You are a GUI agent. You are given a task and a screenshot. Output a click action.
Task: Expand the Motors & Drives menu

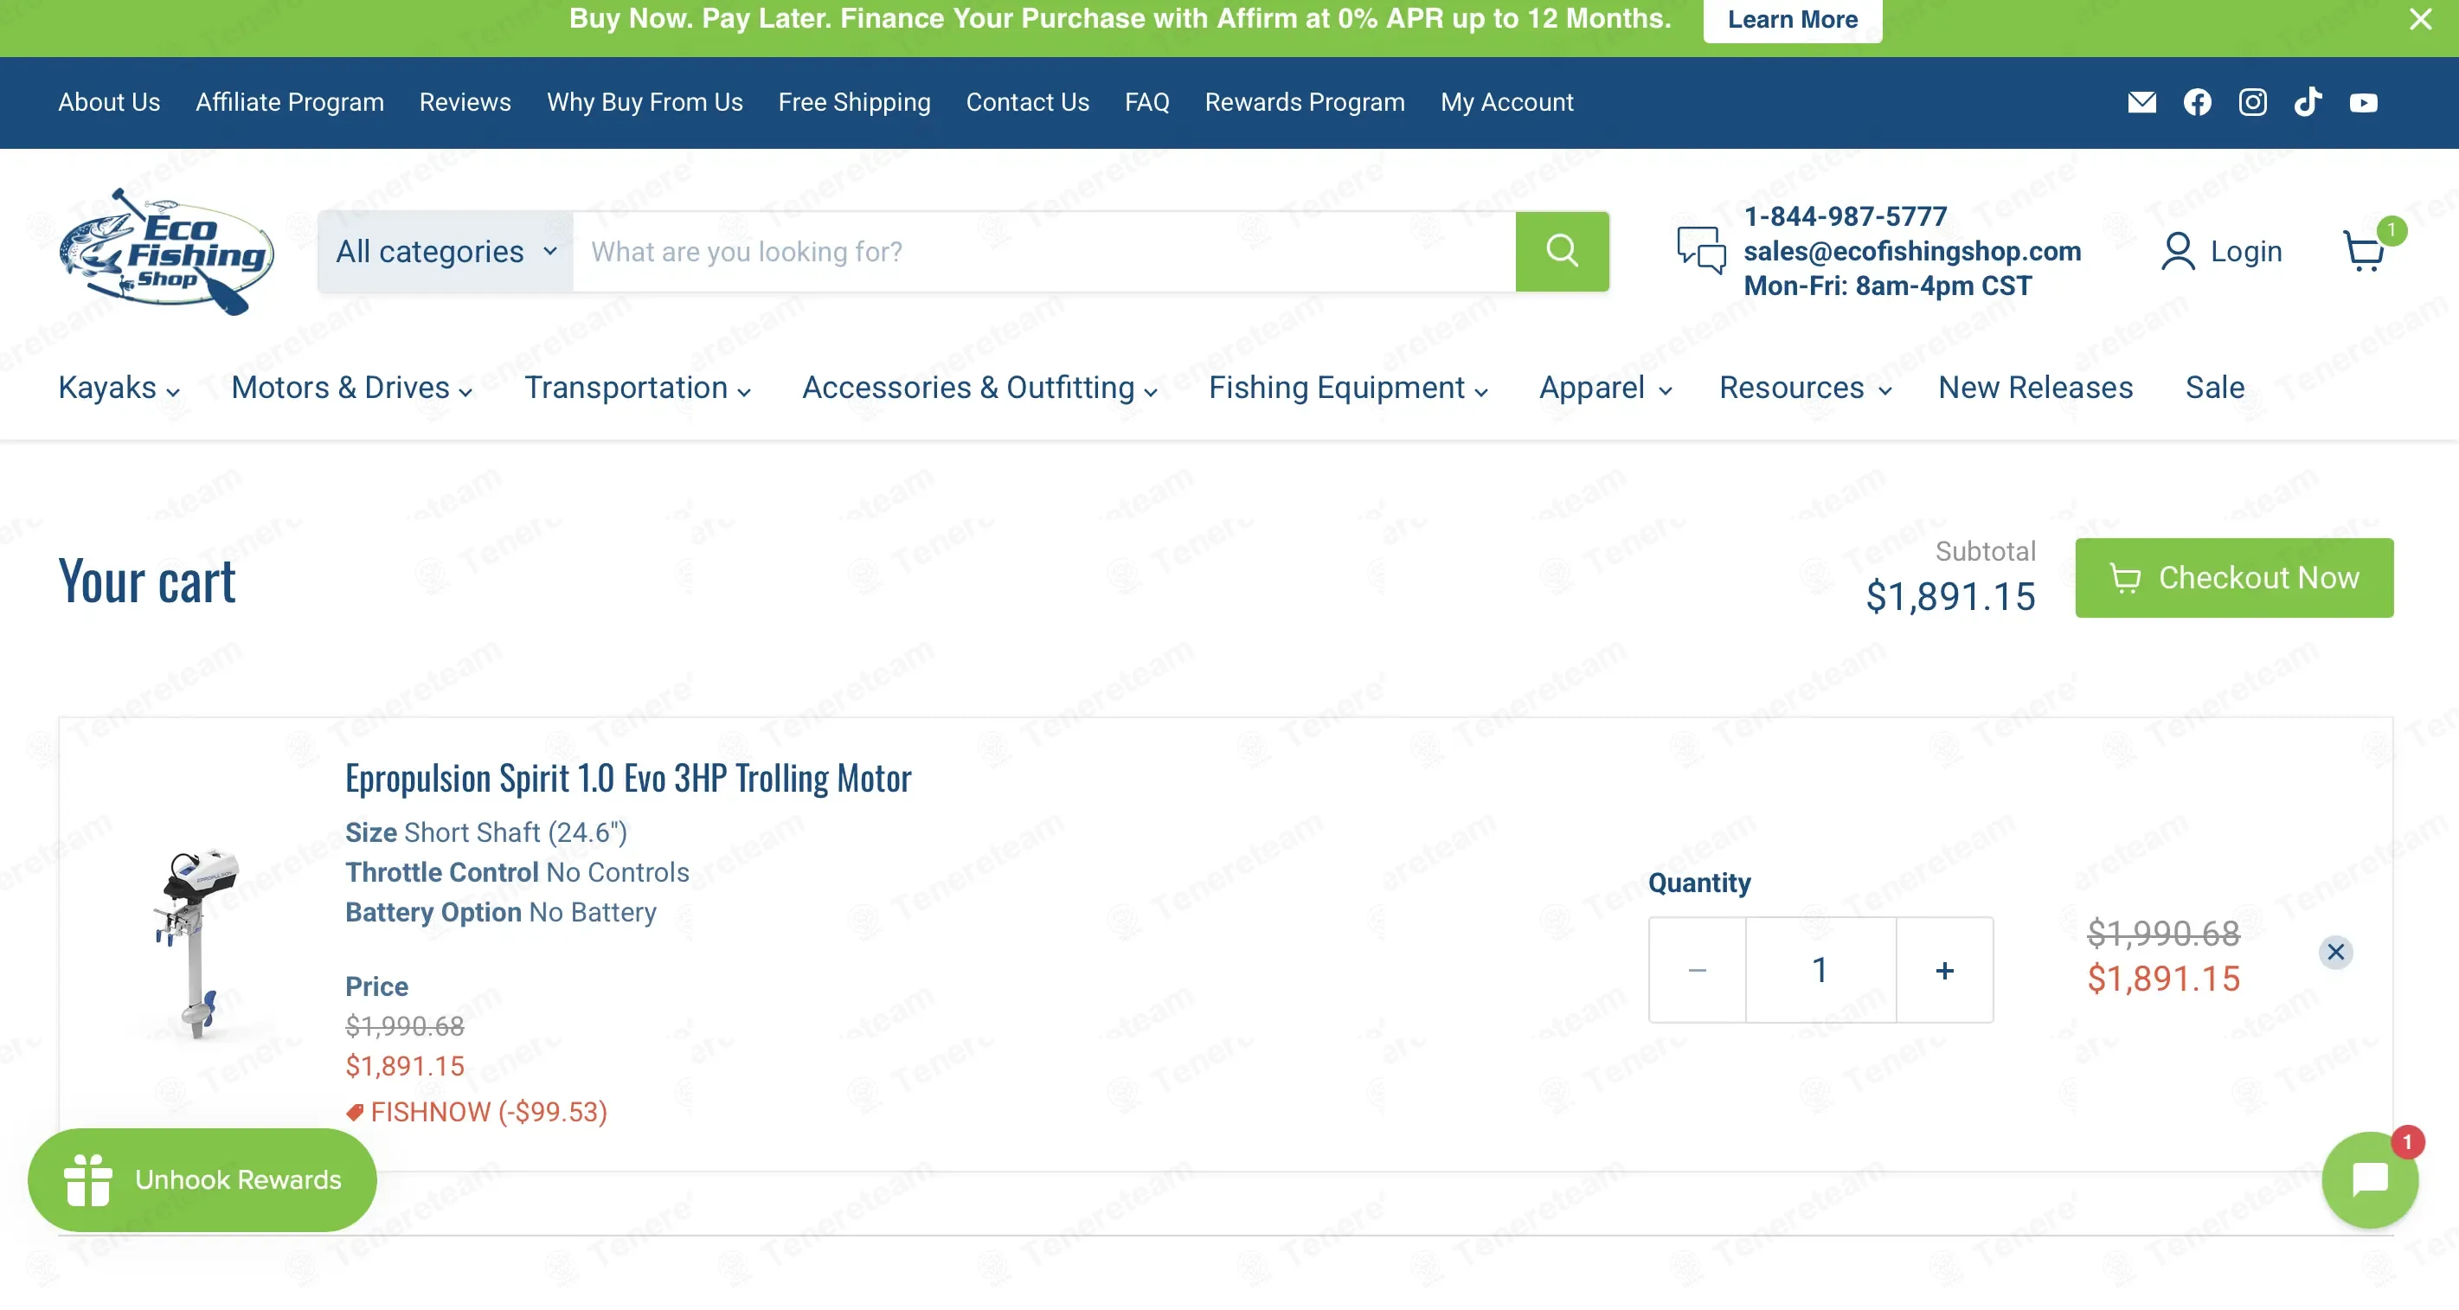pos(352,388)
